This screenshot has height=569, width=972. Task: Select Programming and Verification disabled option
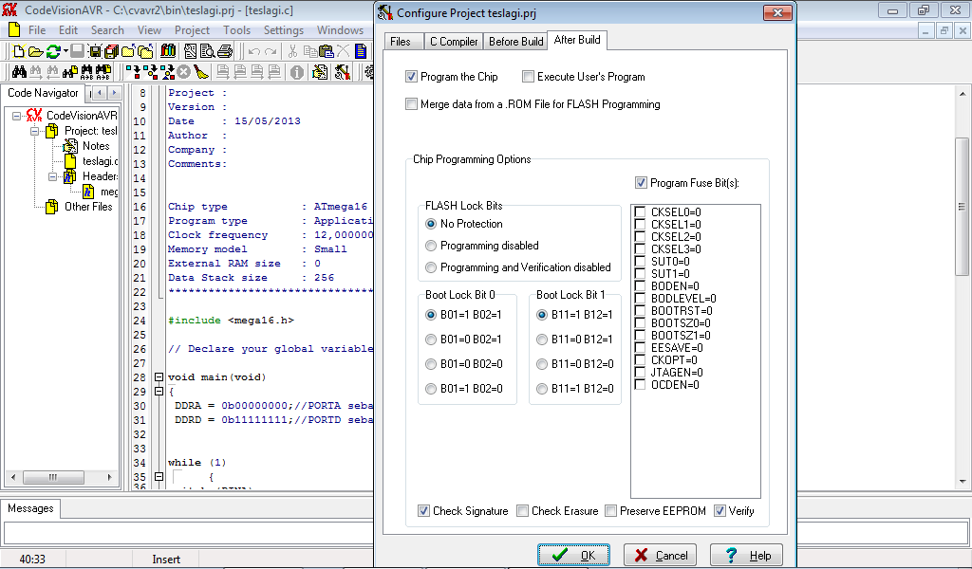[x=431, y=267]
